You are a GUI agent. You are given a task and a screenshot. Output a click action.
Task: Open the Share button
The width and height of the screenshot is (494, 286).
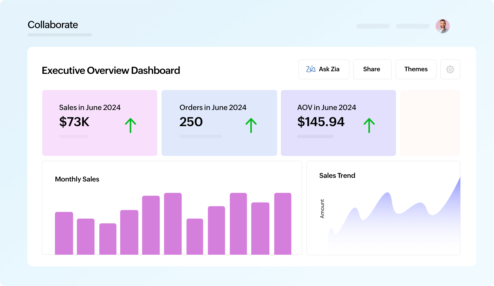click(x=372, y=69)
